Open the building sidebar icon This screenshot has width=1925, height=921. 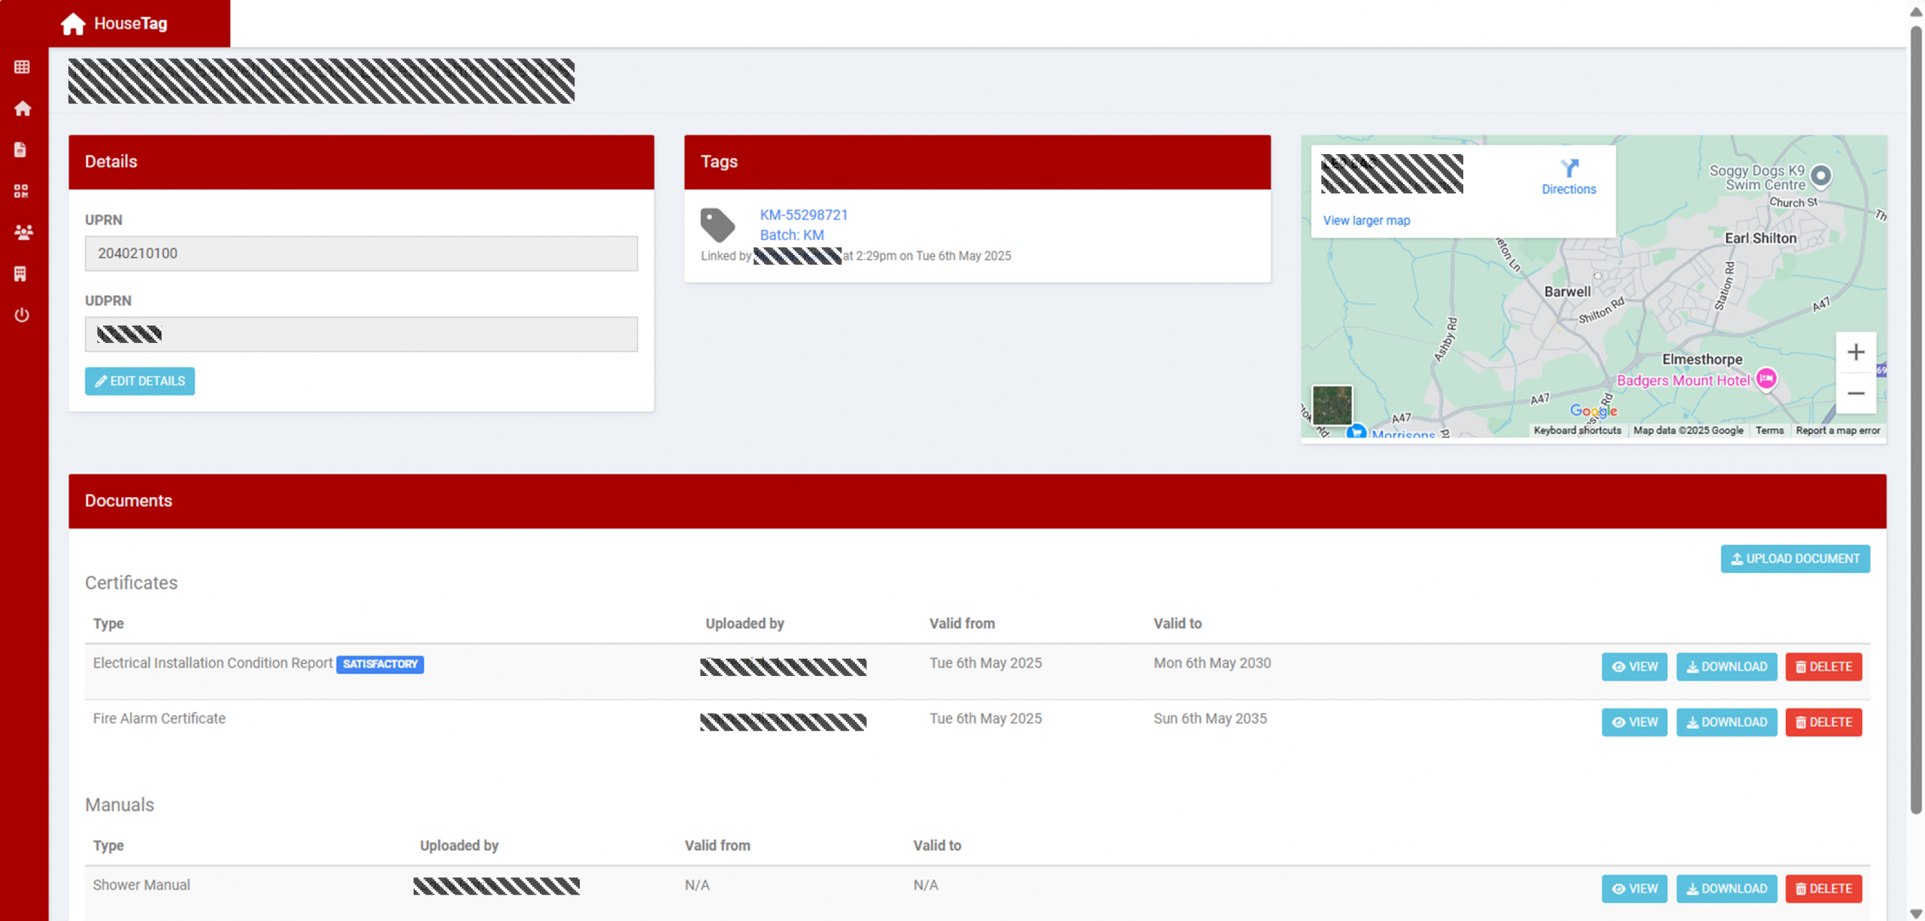coord(20,274)
